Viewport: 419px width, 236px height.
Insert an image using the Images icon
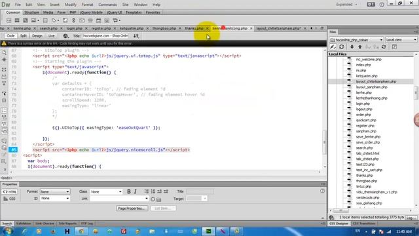34,20
